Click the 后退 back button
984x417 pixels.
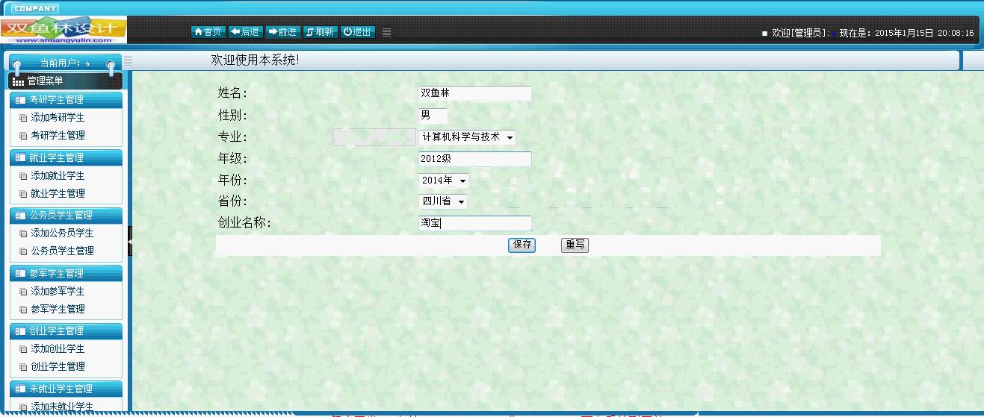(245, 32)
